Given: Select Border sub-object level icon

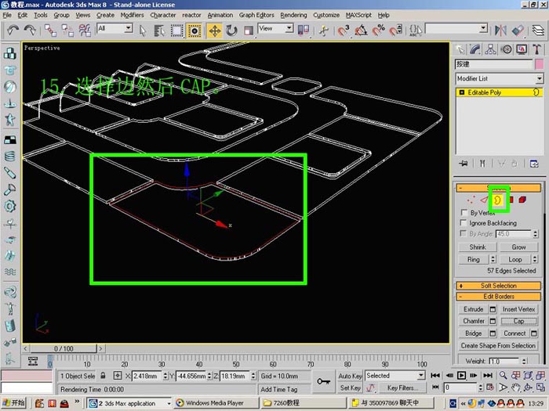Looking at the screenshot, I should coord(498,200).
